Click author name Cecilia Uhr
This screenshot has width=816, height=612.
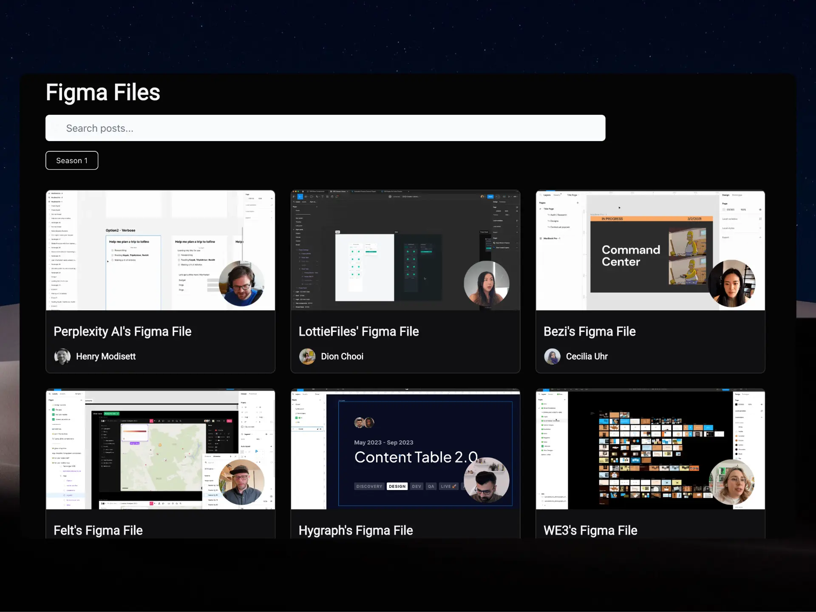click(586, 357)
